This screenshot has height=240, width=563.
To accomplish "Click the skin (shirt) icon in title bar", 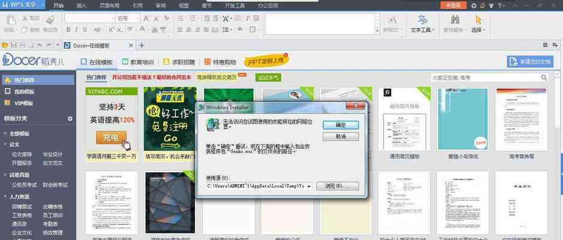I will click(491, 5).
